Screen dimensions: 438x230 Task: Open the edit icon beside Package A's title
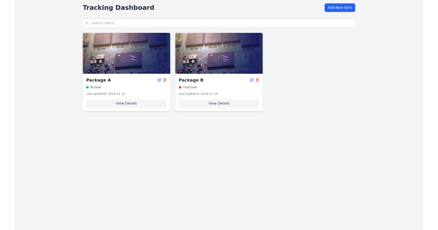(160, 80)
